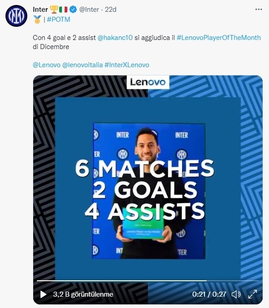Click the blue verified badge
The image size is (269, 308).
(x=73, y=10)
